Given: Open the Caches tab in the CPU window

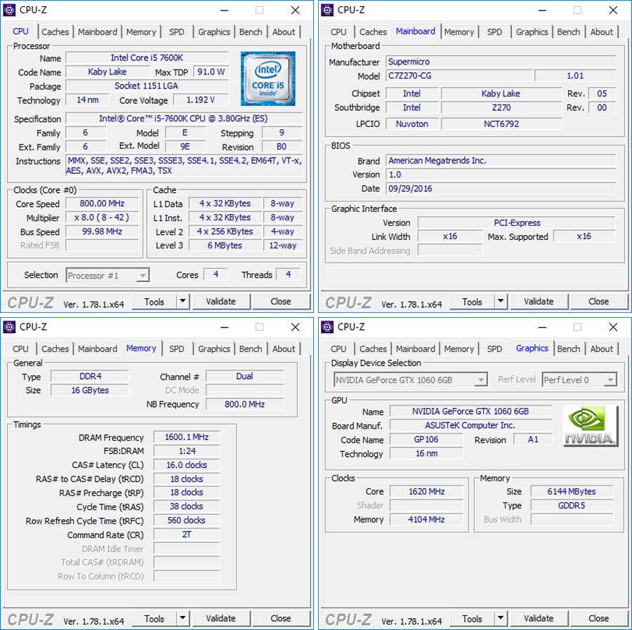Looking at the screenshot, I should click(x=55, y=32).
